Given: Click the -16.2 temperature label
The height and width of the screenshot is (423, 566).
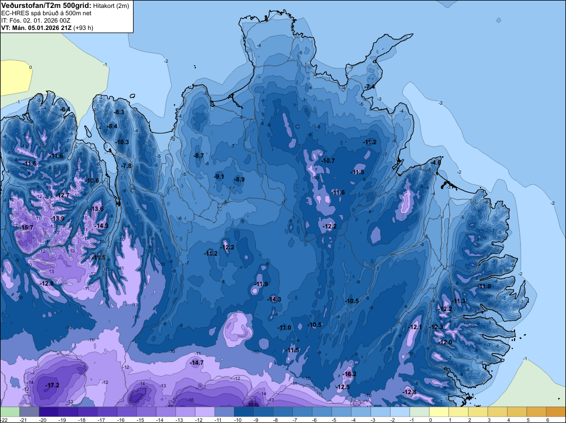Looking at the screenshot, I should [349, 374].
